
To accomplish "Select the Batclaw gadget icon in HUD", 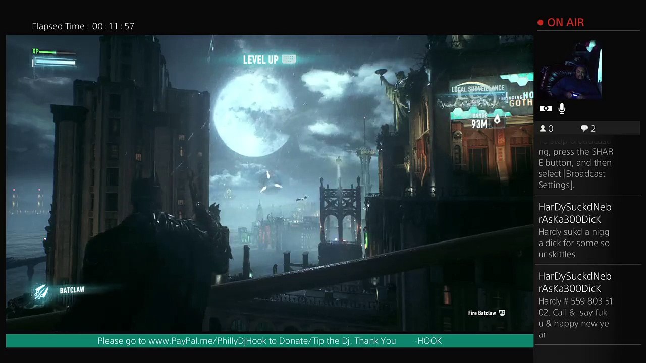I will tap(41, 292).
